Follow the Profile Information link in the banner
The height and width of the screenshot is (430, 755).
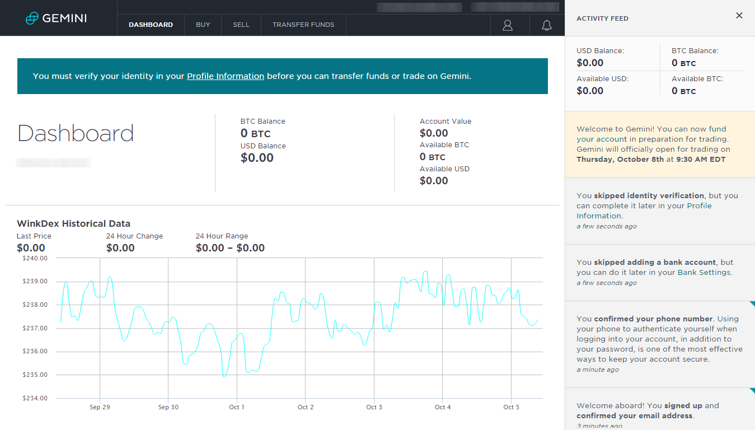pyautogui.click(x=226, y=76)
